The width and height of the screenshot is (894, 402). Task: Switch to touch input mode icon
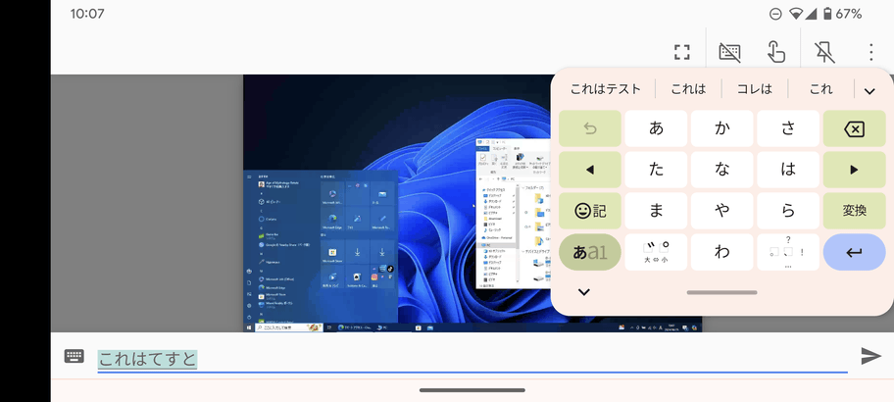(x=776, y=52)
